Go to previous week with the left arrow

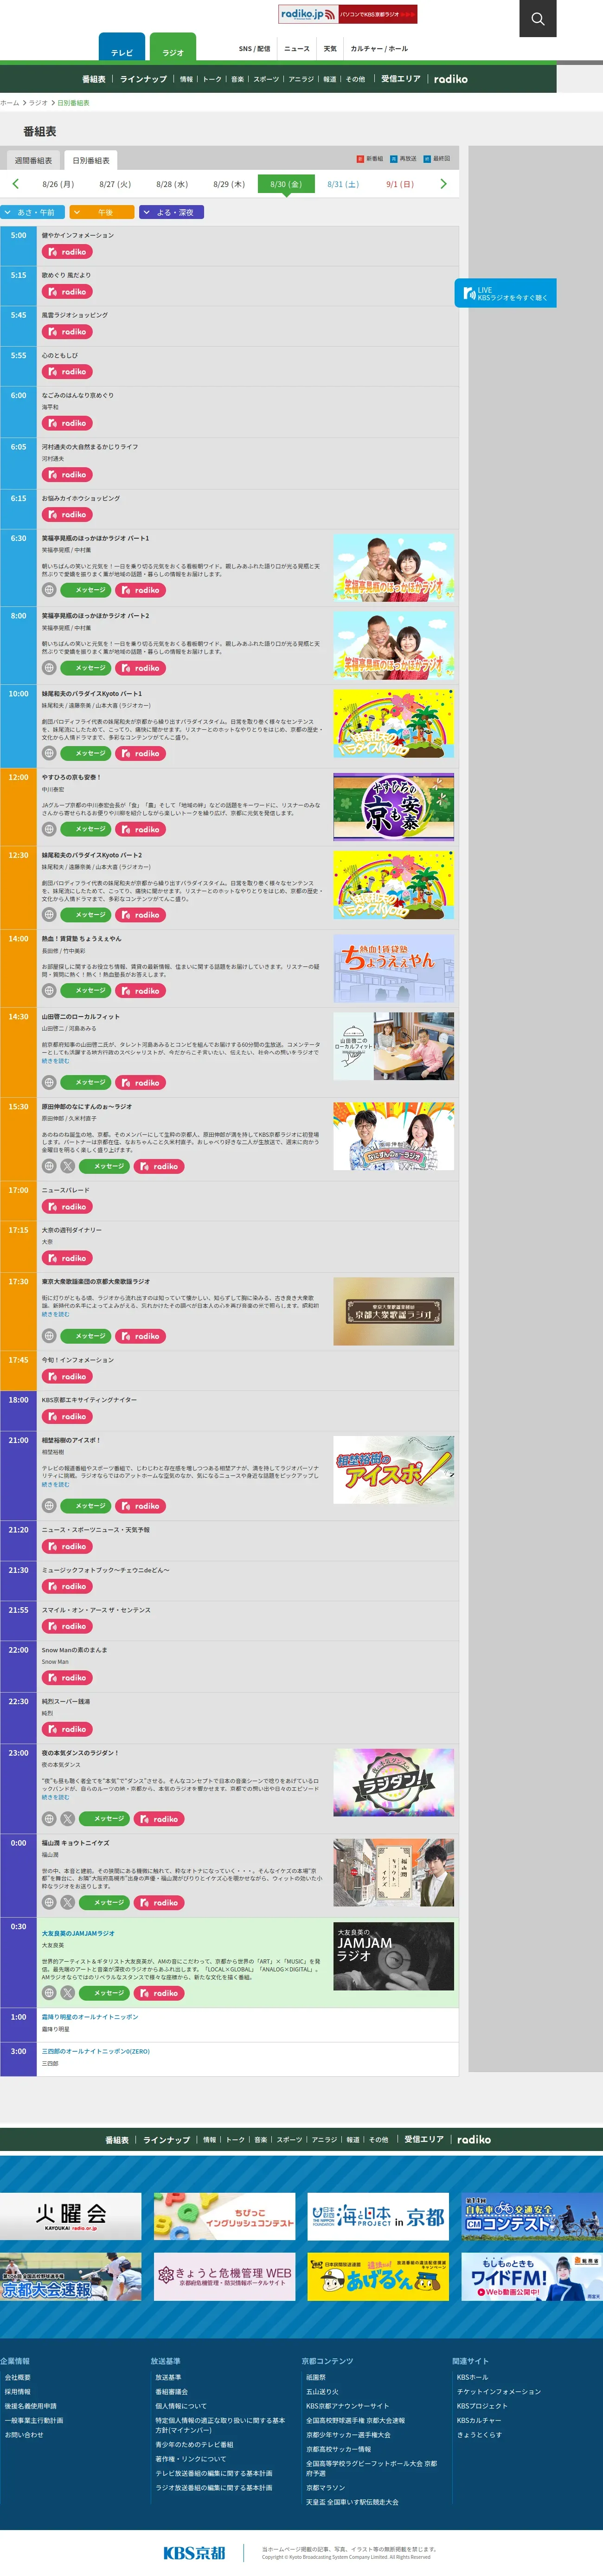[x=15, y=184]
